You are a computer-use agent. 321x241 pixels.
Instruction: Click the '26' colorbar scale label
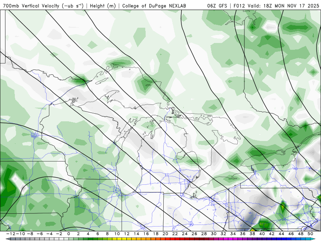tap(195, 234)
